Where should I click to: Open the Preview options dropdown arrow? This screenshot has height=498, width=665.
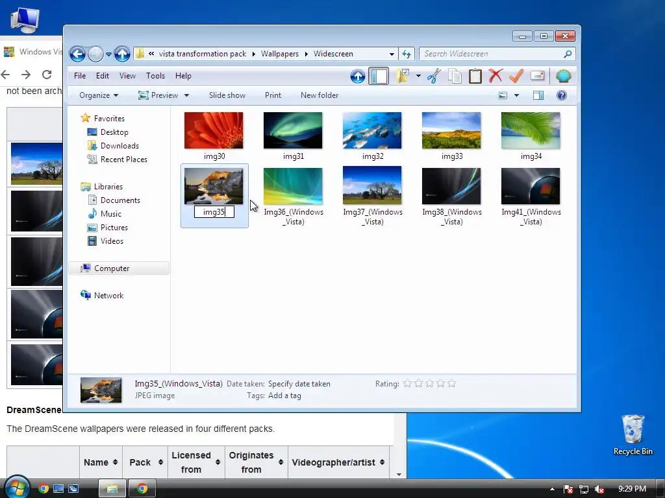[x=186, y=95]
